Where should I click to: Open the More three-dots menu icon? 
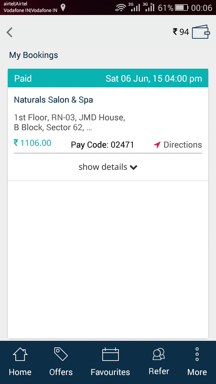click(197, 354)
